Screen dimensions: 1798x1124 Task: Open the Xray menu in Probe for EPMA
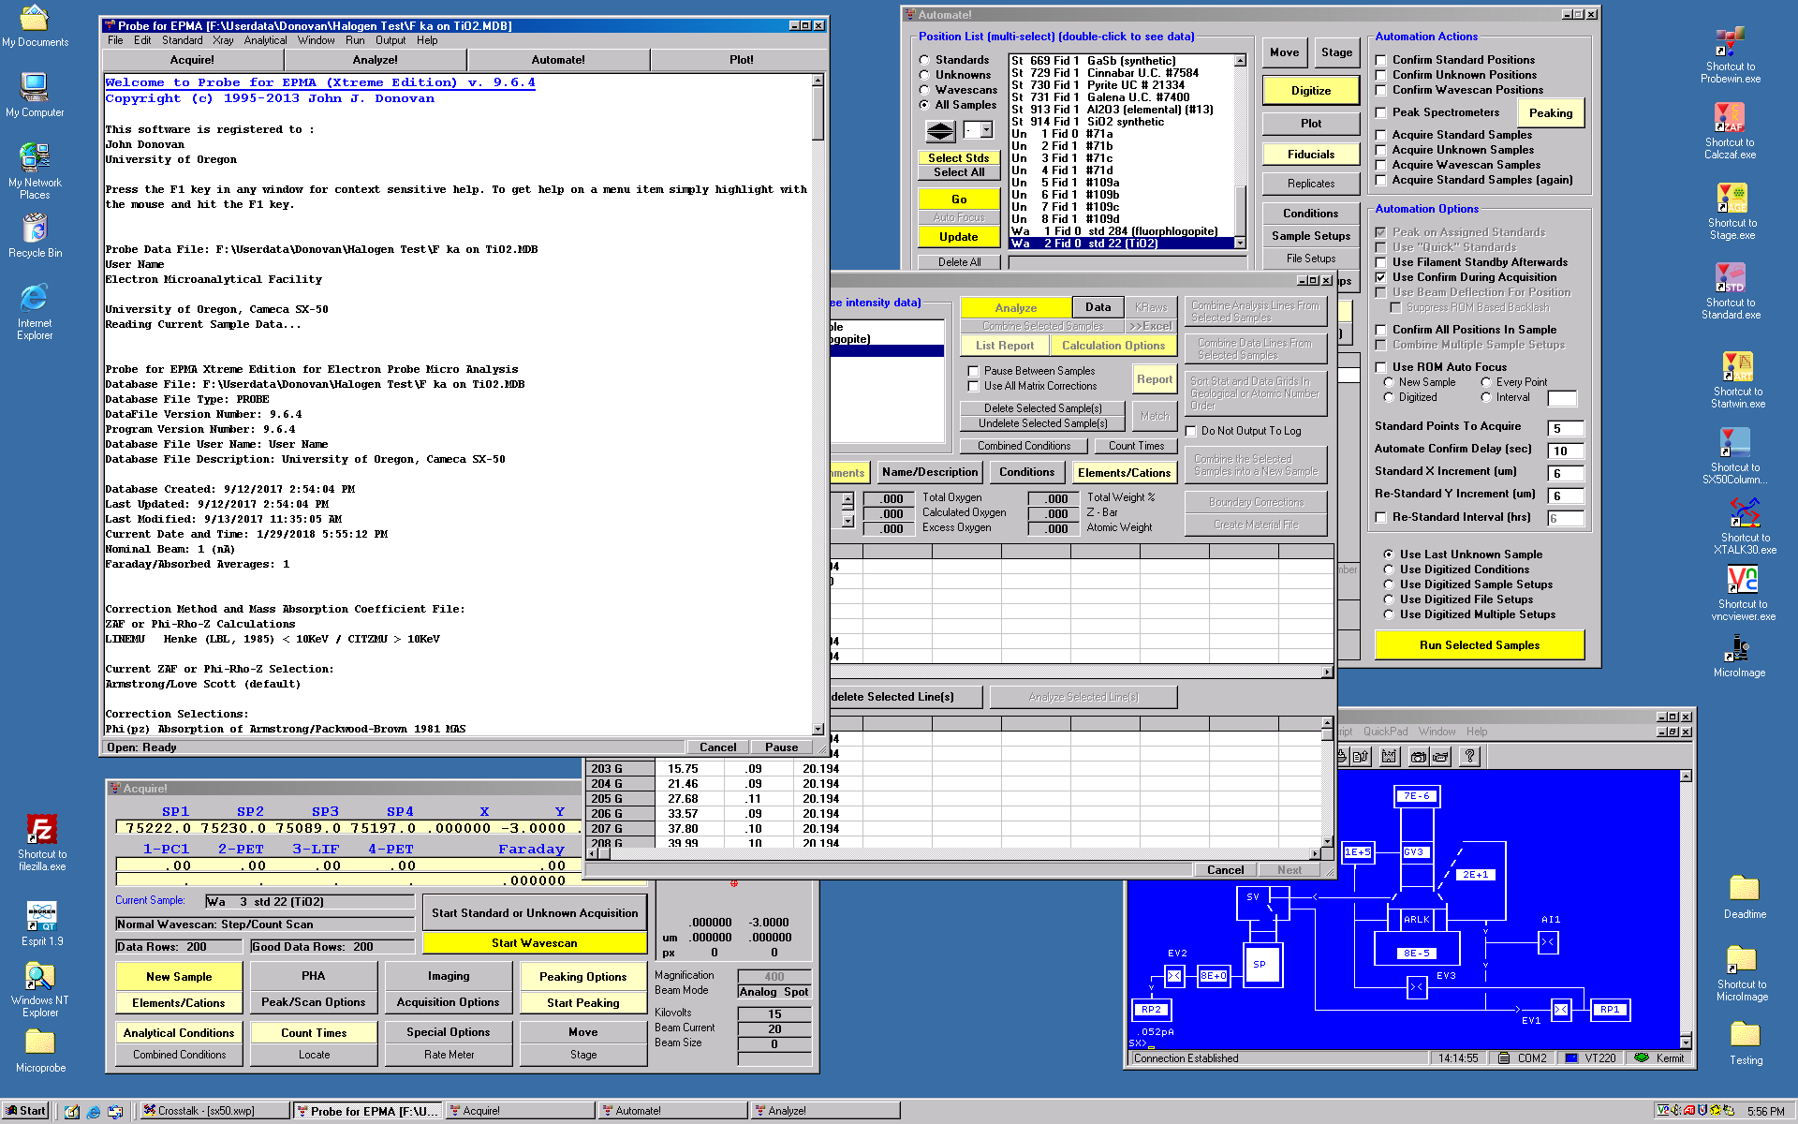click(223, 40)
